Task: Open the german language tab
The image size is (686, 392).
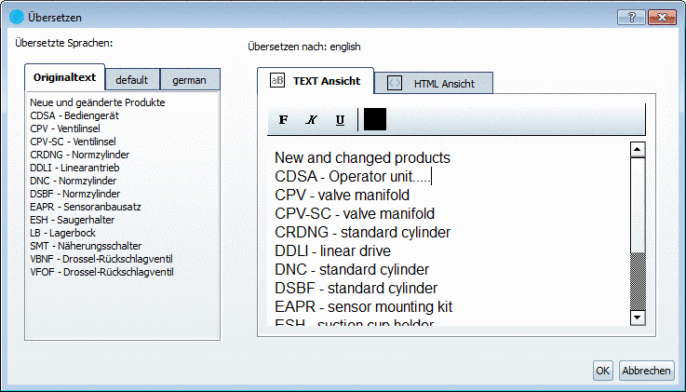Action: tap(190, 80)
